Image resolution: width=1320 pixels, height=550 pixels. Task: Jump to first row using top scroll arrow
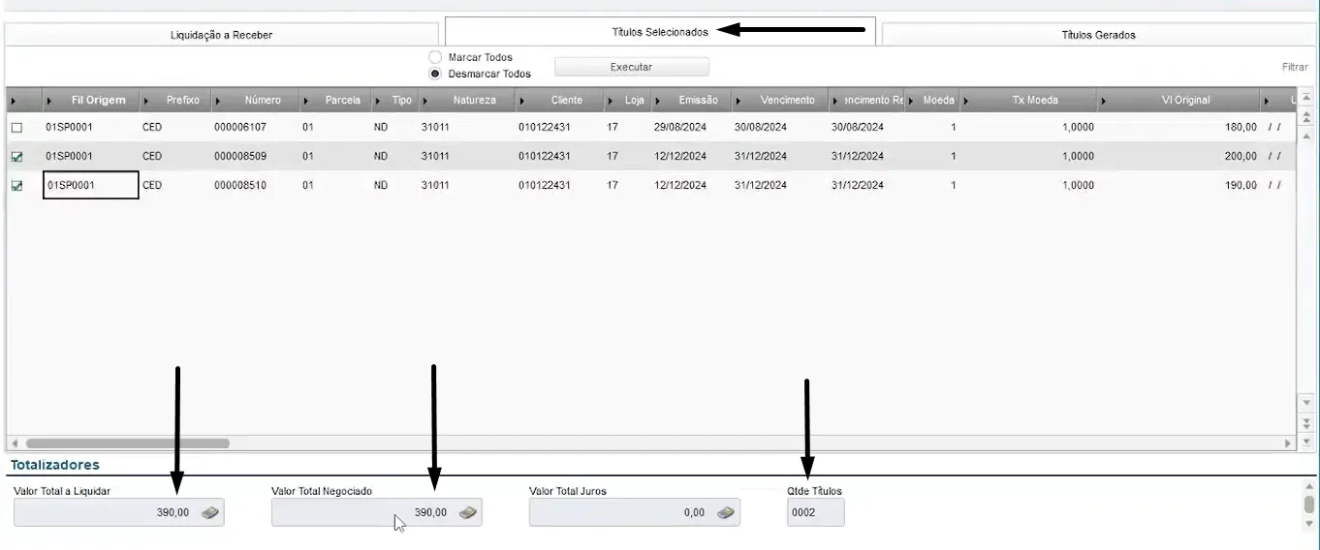click(1305, 98)
